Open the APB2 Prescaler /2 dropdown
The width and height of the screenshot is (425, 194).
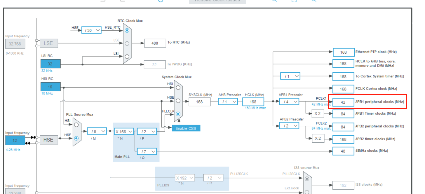[x=289, y=126]
